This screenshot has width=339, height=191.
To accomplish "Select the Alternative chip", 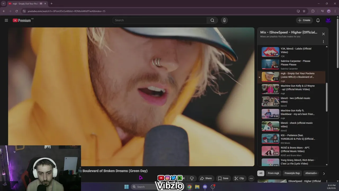I will pos(311,173).
